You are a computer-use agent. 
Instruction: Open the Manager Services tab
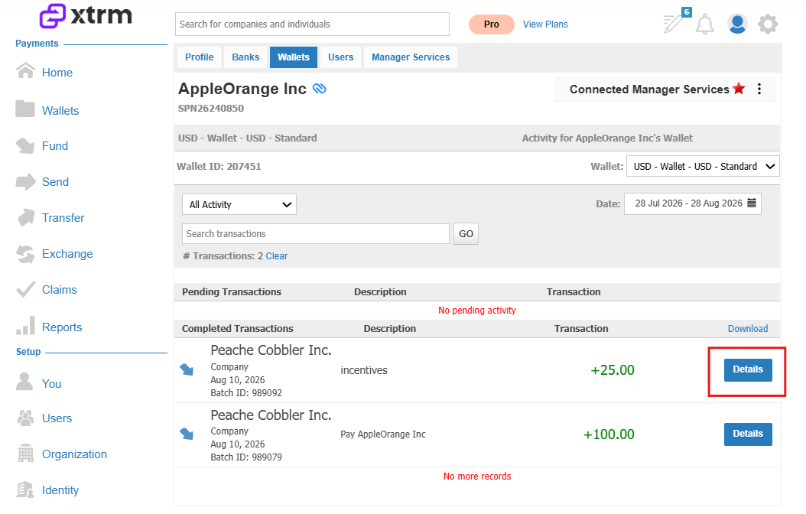(411, 57)
